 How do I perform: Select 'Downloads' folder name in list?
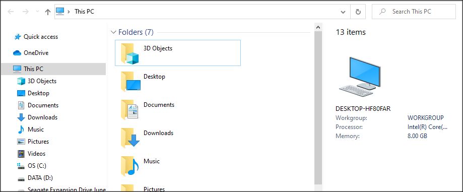click(158, 133)
